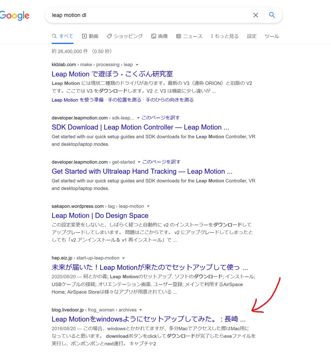Image resolution: width=331 pixels, height=357 pixels.
Task: Open the dropdown arrow beside sakapon.wordpress.com breadcrumb
Action: click(x=148, y=206)
